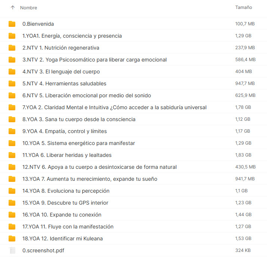Click folder icon for 18.YOA 12. Identificar mi Kuleana
This screenshot has width=267, height=259.
tap(12, 239)
